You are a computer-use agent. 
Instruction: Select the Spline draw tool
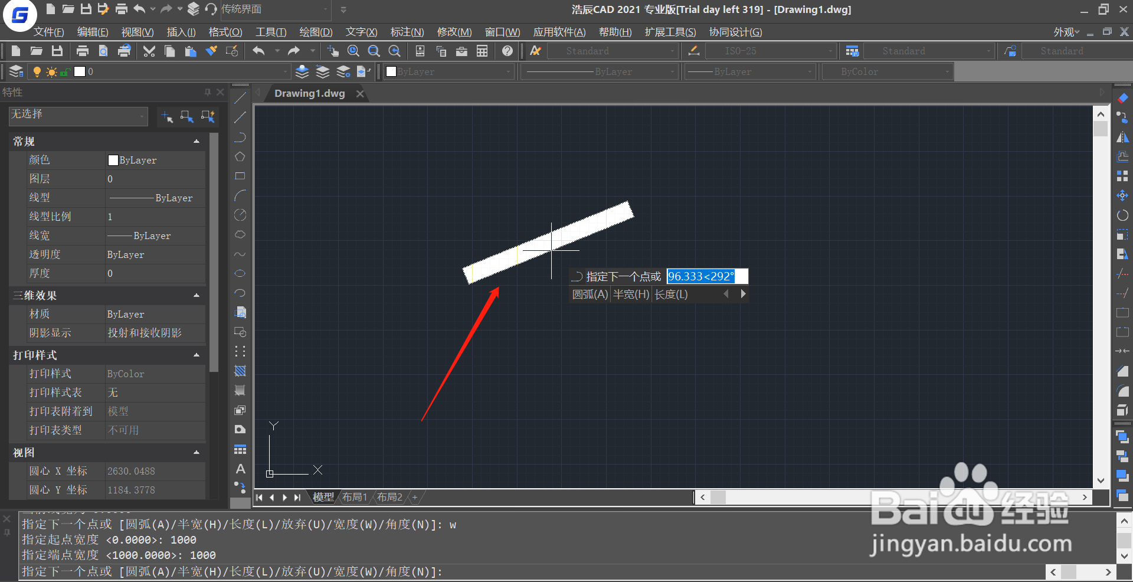coord(240,254)
